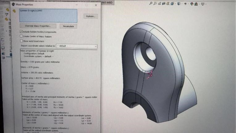Uncheck Include hidden bodies/components
The image size is (236, 133).
click(x=21, y=32)
